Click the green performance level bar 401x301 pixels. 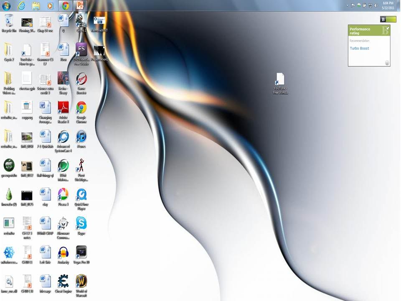[x=391, y=19]
